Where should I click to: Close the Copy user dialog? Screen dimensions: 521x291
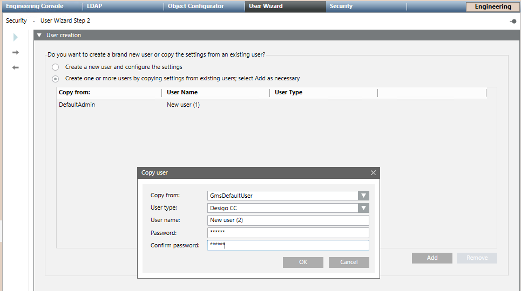373,173
